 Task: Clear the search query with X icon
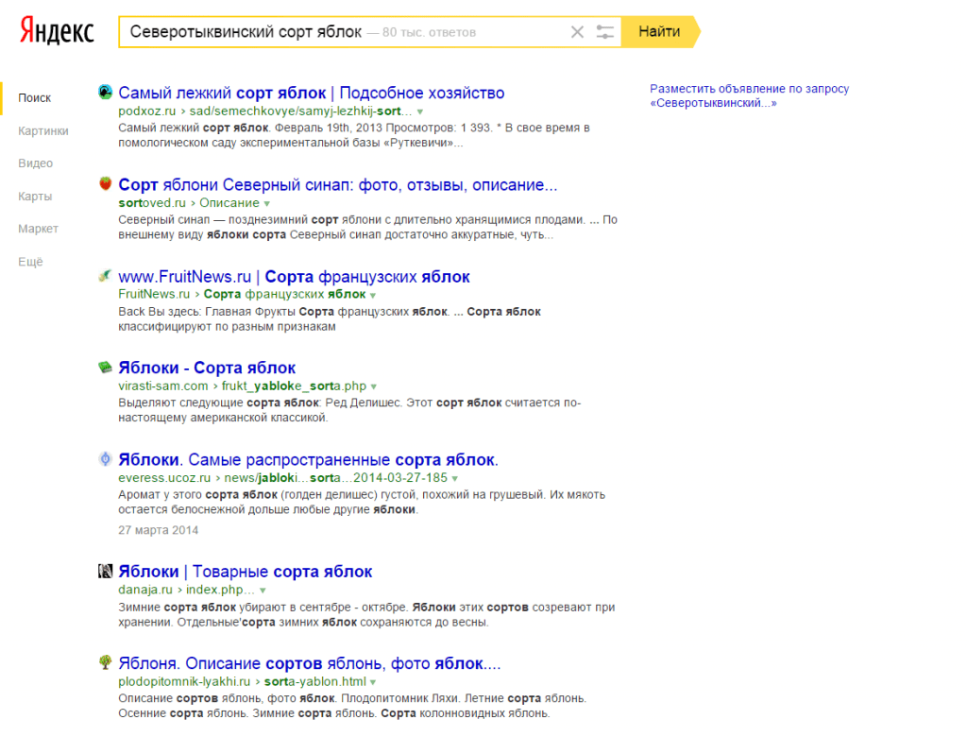(x=577, y=32)
